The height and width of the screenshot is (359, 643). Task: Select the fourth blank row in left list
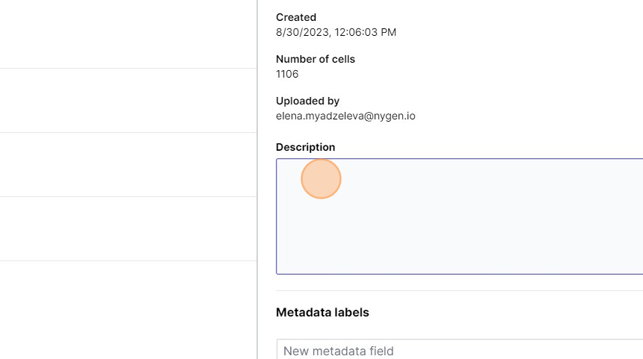click(127, 229)
